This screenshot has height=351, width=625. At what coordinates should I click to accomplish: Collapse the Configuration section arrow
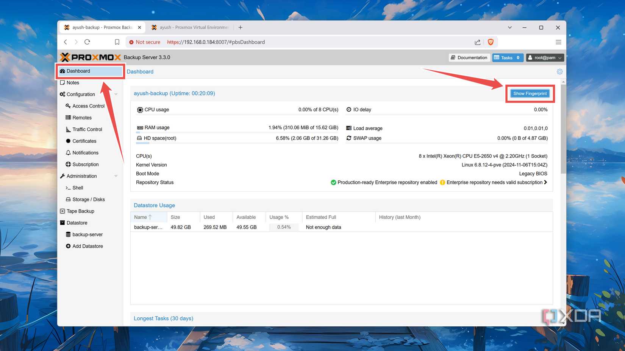[x=116, y=94]
